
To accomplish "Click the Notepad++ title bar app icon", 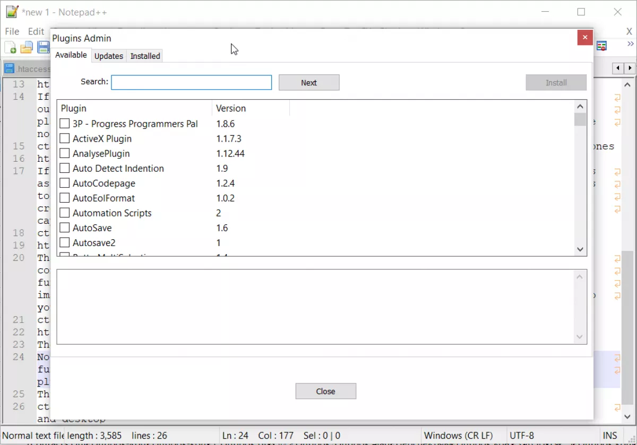I will 12,12.
